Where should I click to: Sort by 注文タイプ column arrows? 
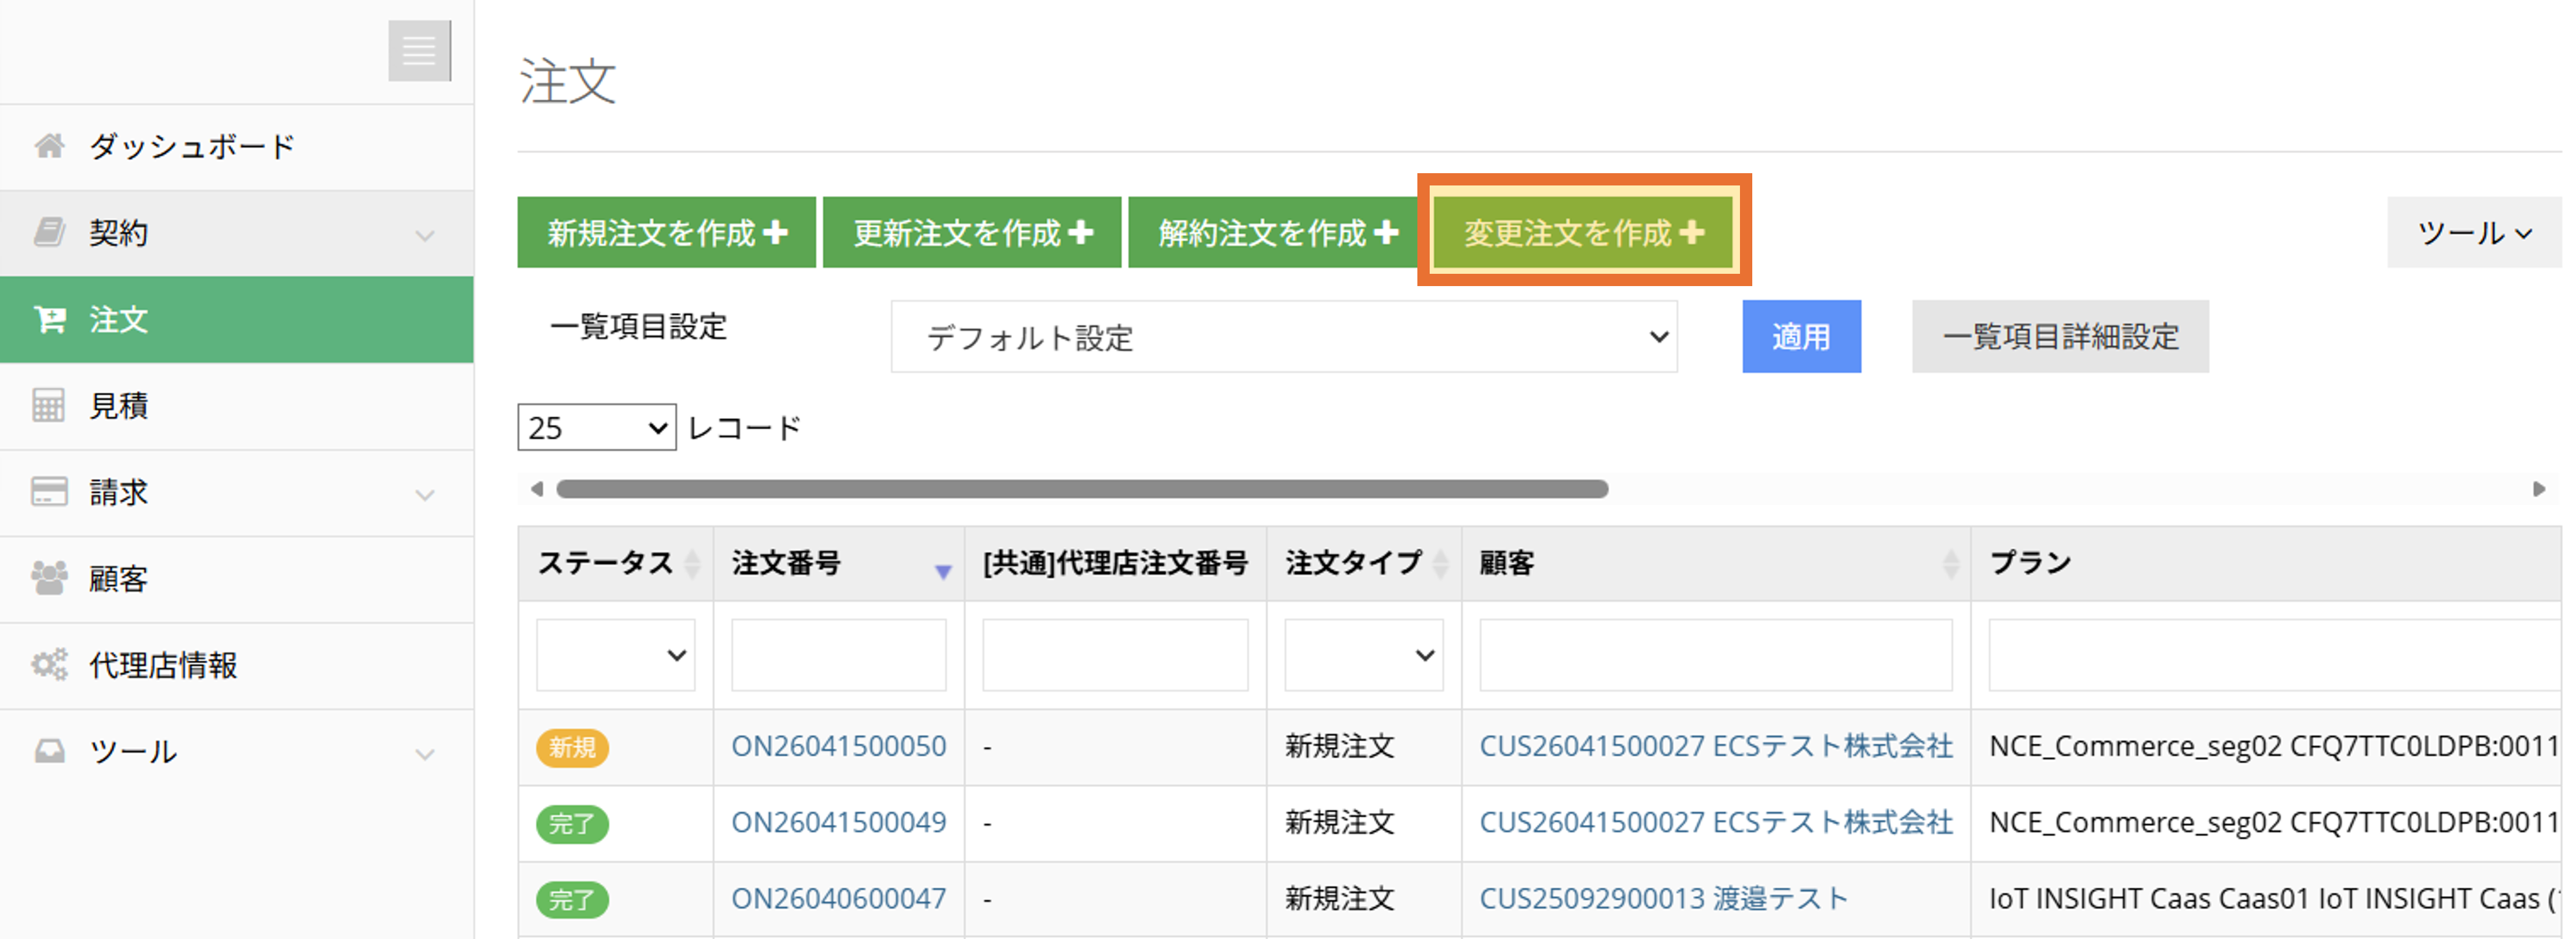point(1440,565)
